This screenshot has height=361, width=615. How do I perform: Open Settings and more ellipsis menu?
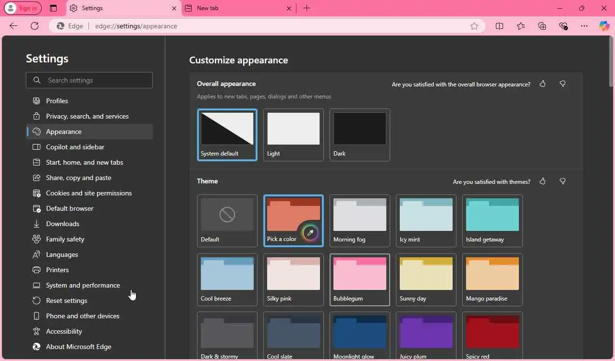584,26
